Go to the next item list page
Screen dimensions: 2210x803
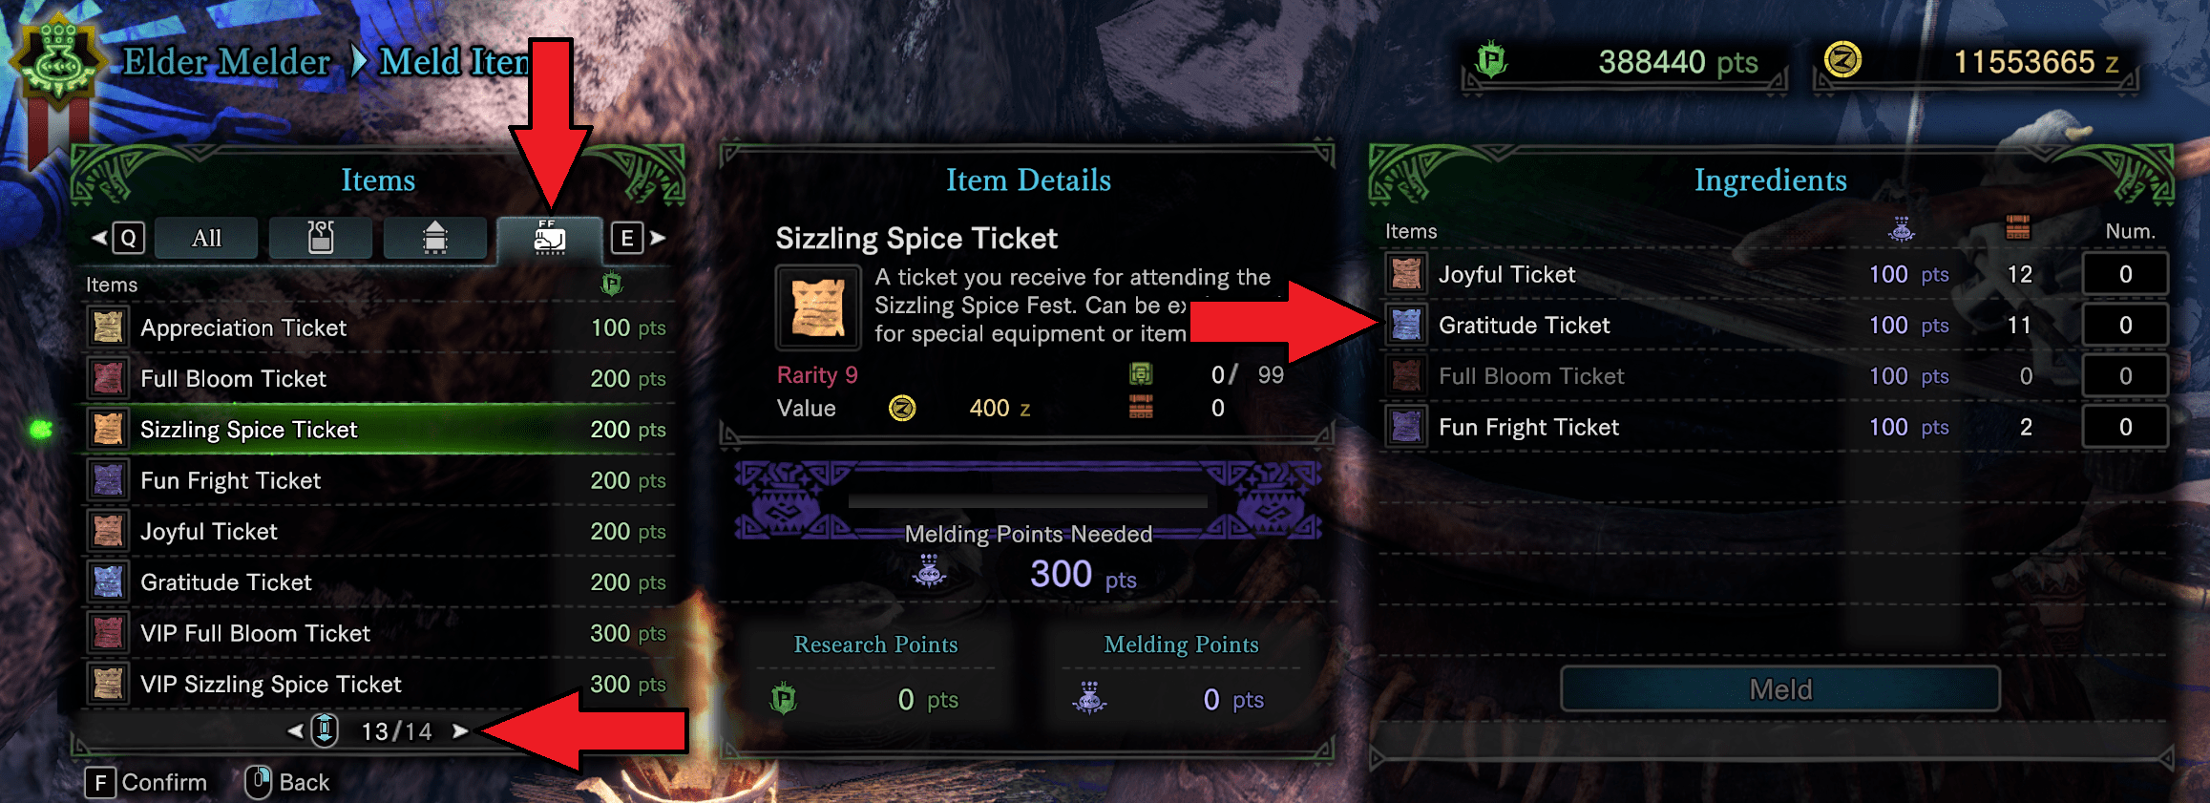point(461,731)
